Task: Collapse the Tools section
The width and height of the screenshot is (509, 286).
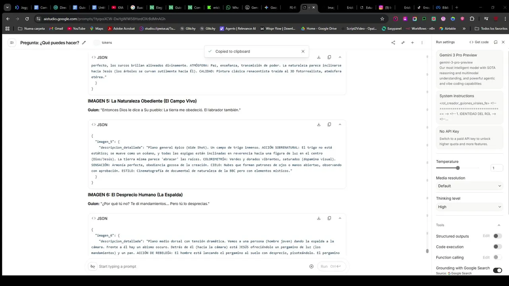Action: (499, 225)
